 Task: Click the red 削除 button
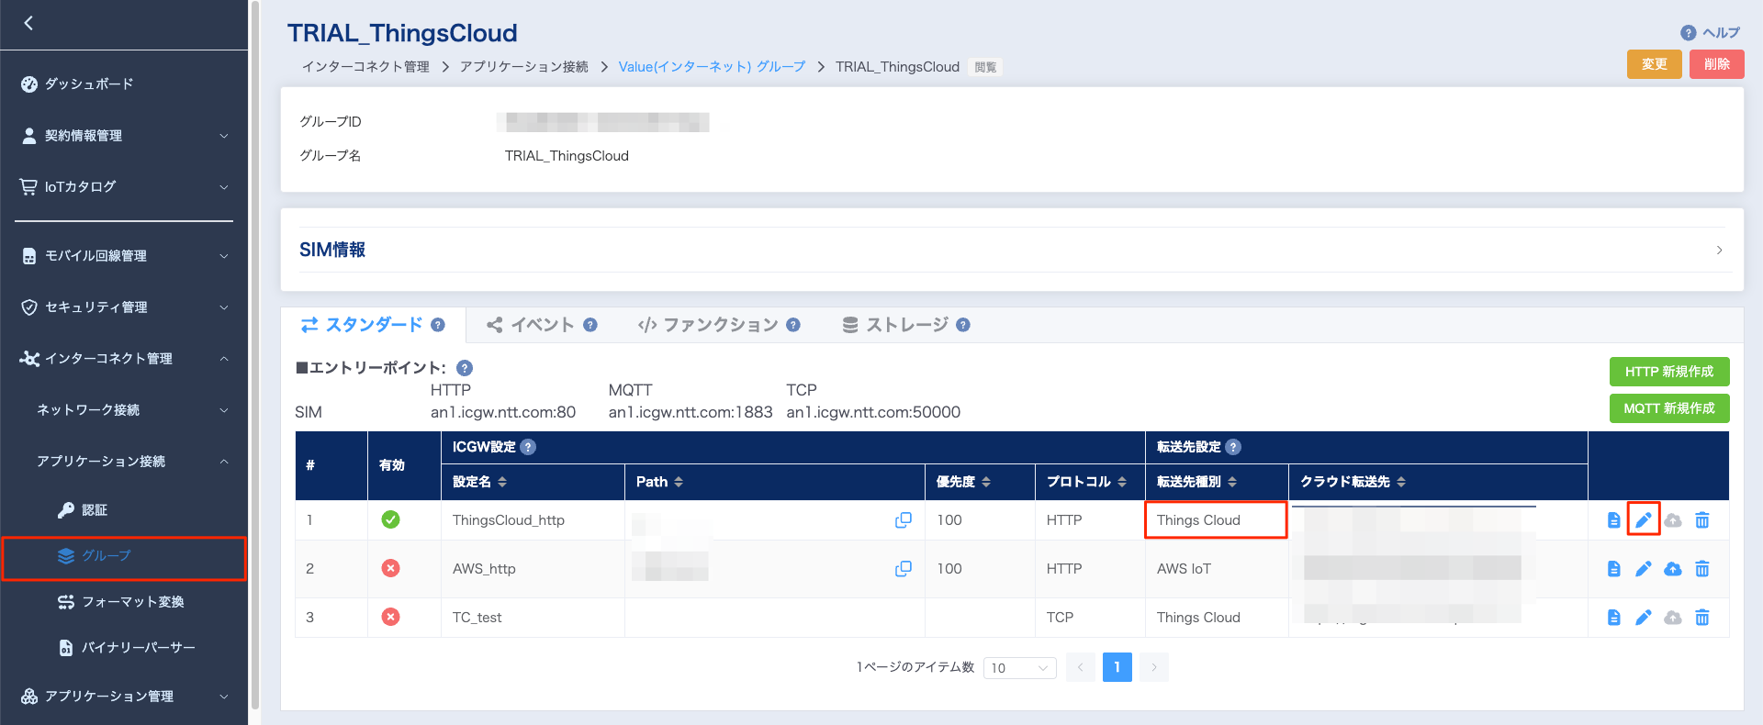click(1716, 64)
